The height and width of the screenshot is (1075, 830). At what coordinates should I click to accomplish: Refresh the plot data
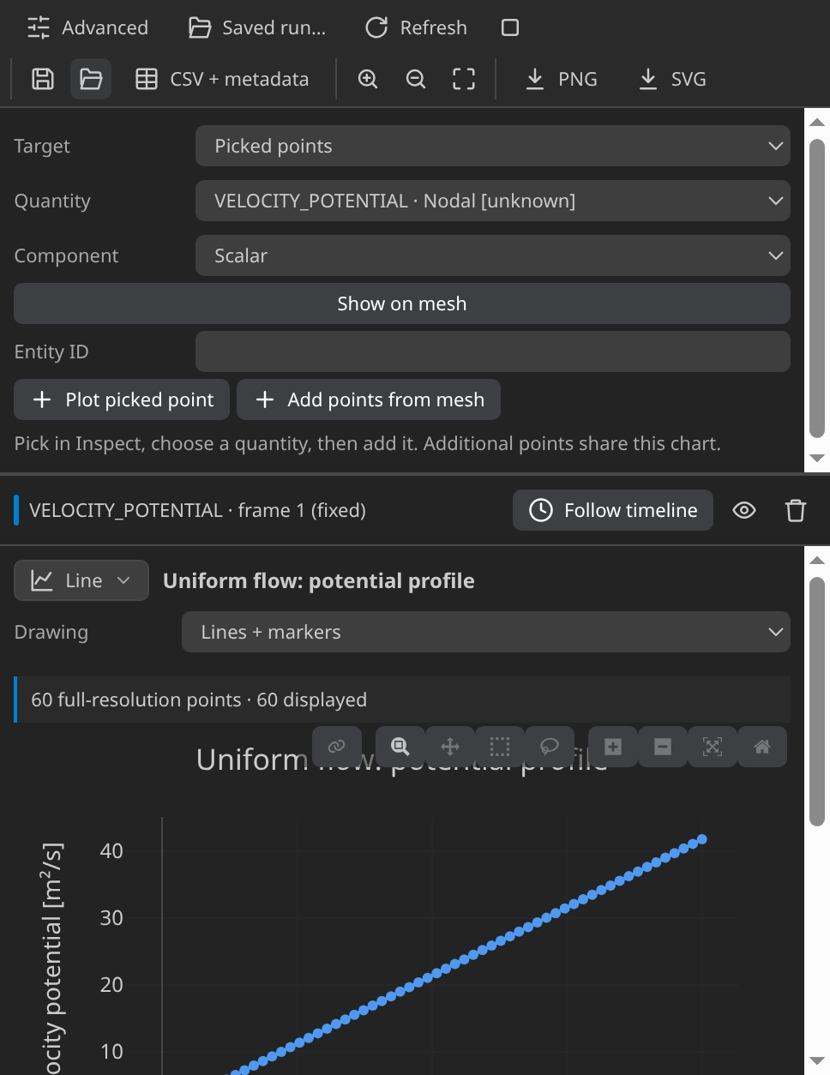pyautogui.click(x=417, y=27)
